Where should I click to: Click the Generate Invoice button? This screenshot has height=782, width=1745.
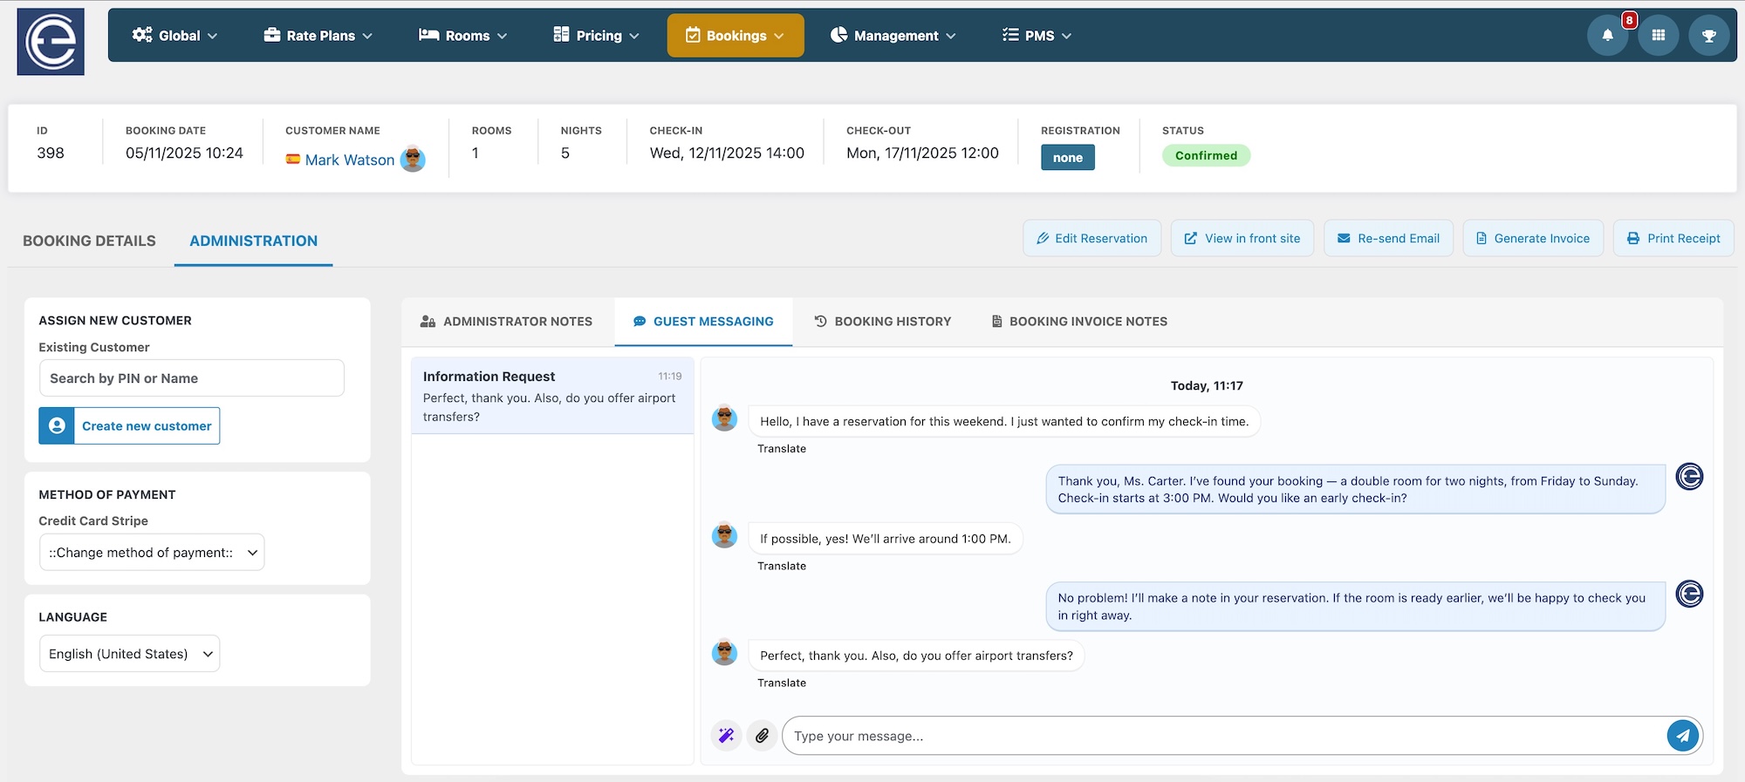tap(1532, 239)
